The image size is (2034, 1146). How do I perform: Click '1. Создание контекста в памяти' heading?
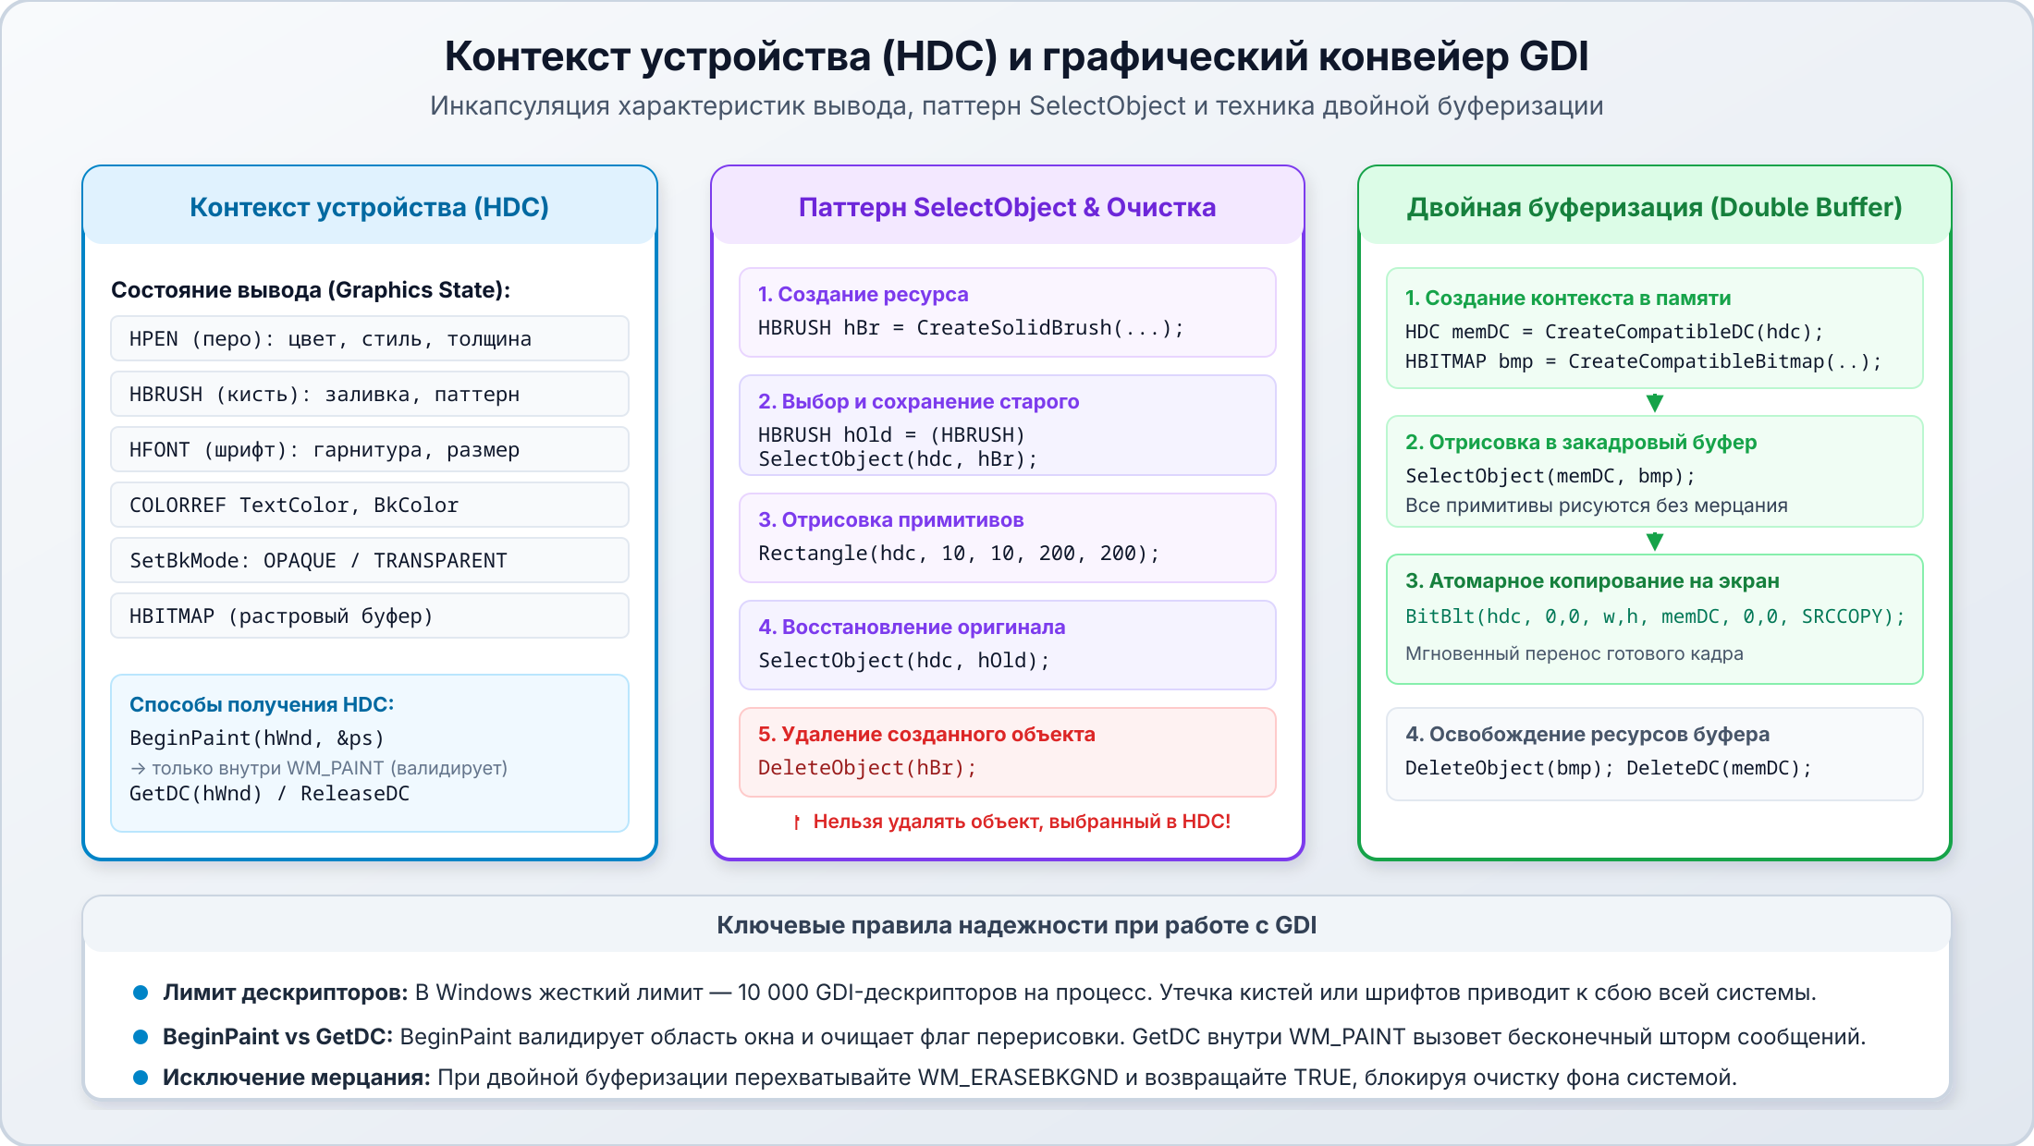[x=1568, y=298]
